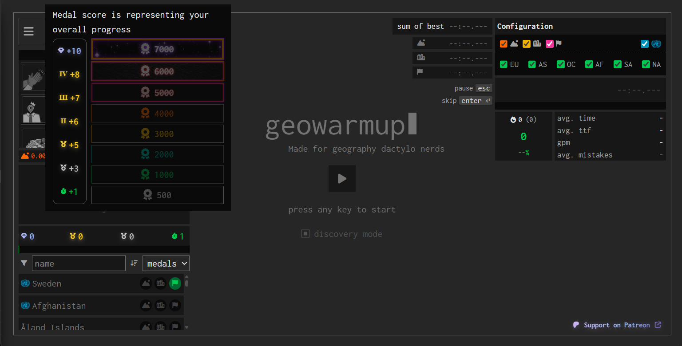Screen dimensions: 682x346
Task: Toggle the orange shapes checkbox
Action: pos(504,43)
